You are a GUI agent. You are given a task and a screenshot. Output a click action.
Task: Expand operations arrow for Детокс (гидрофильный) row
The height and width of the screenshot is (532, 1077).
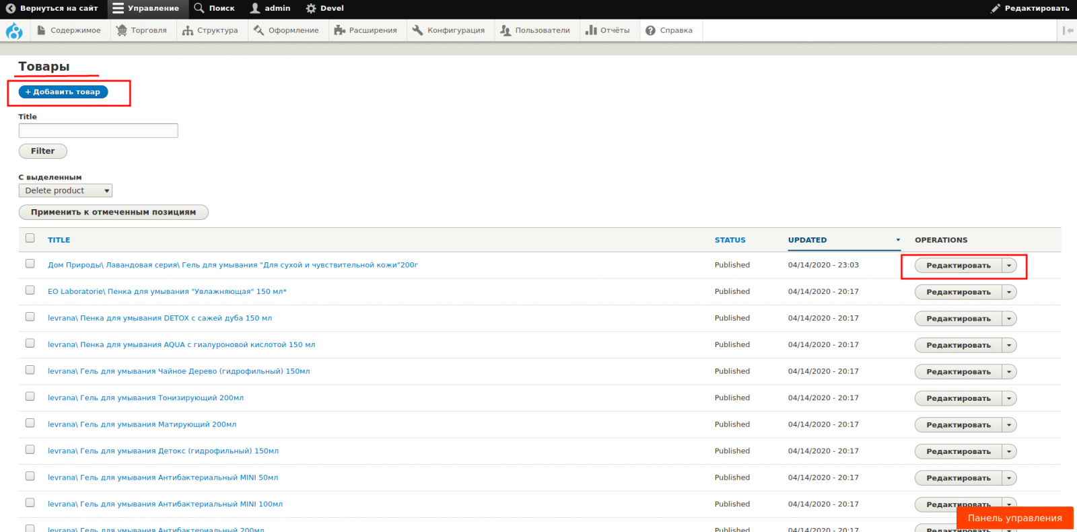point(1009,451)
